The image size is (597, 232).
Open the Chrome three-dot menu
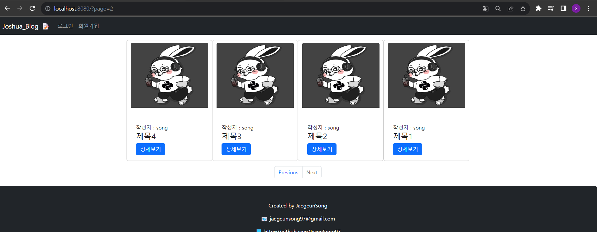click(x=588, y=8)
